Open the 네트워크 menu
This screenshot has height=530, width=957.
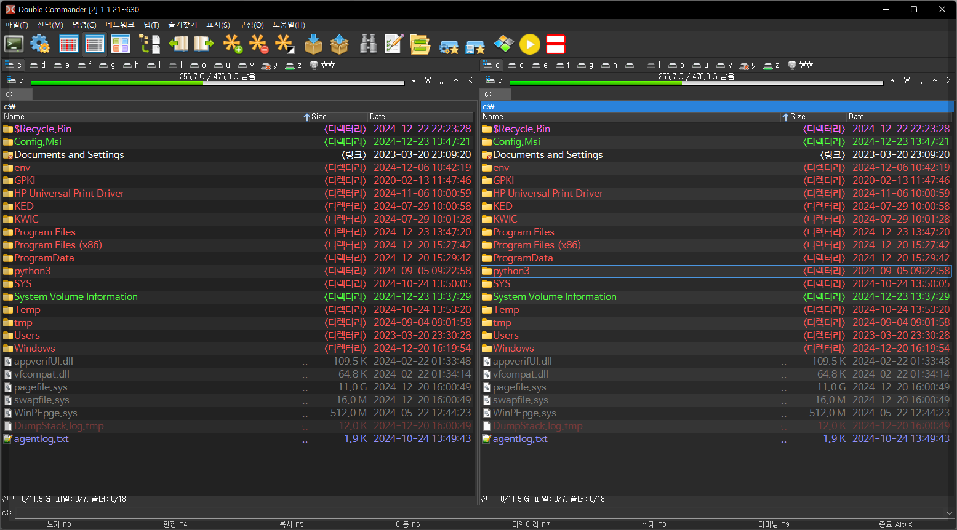tap(120, 25)
